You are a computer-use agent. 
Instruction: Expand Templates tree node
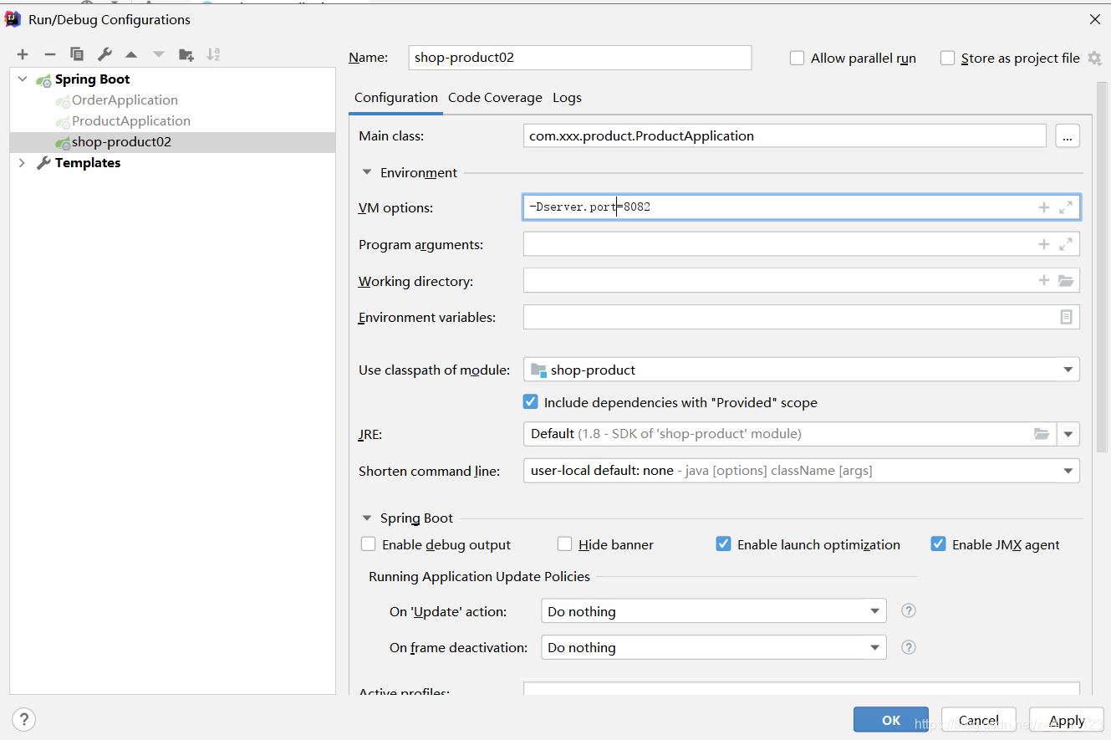point(23,163)
